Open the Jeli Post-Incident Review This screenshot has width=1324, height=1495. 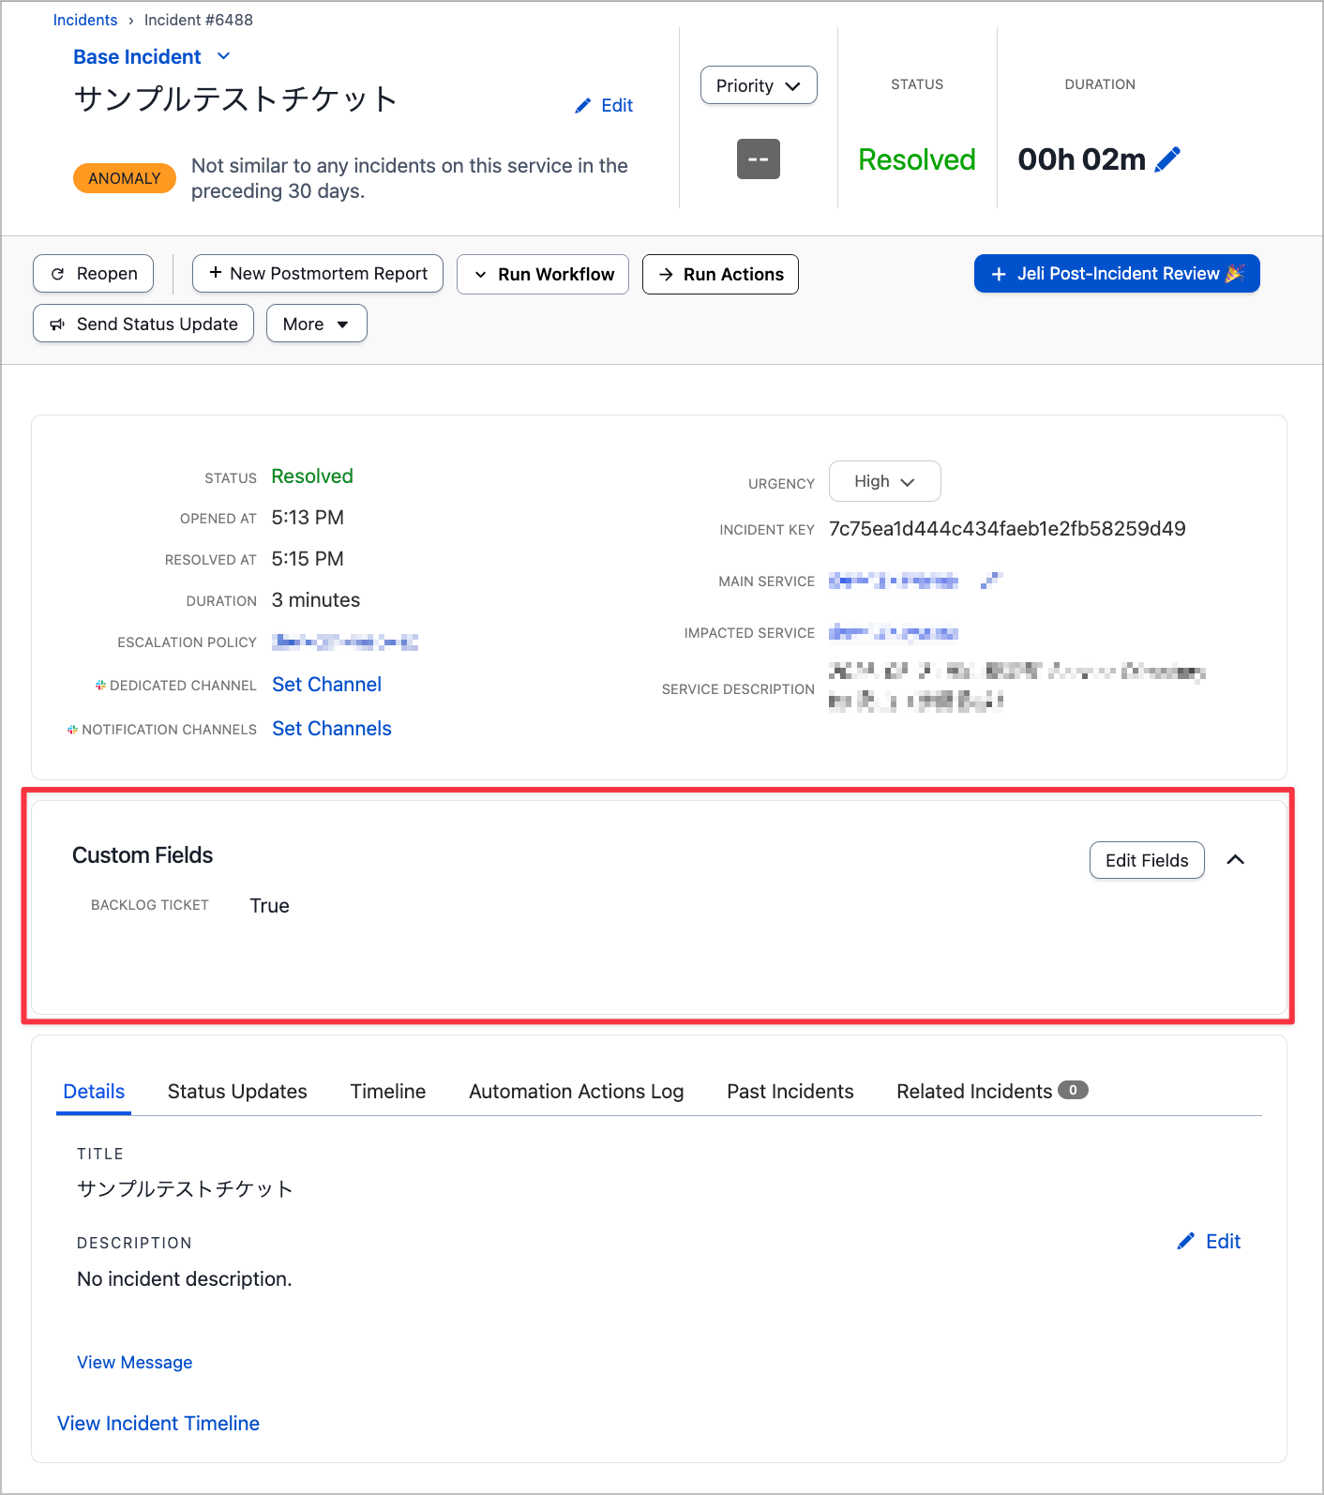coord(1117,274)
